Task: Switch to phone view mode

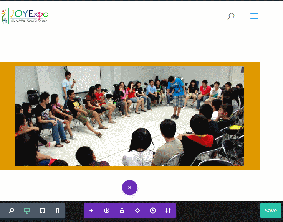Action: (x=58, y=211)
